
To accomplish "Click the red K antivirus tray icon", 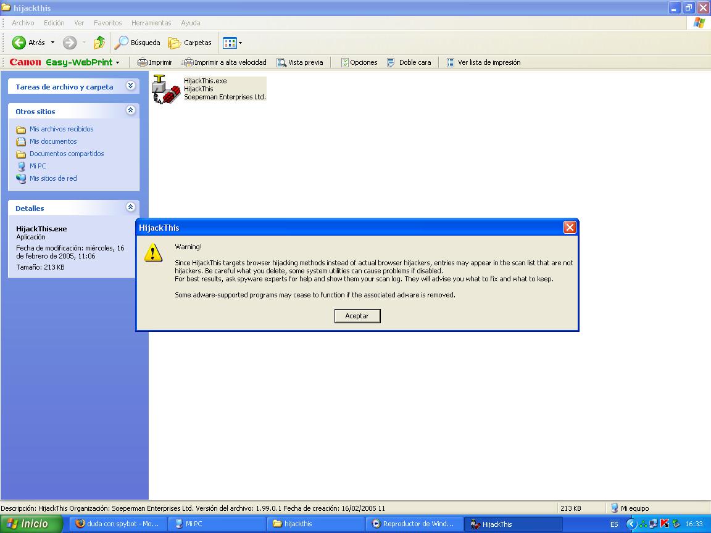I will click(x=664, y=524).
